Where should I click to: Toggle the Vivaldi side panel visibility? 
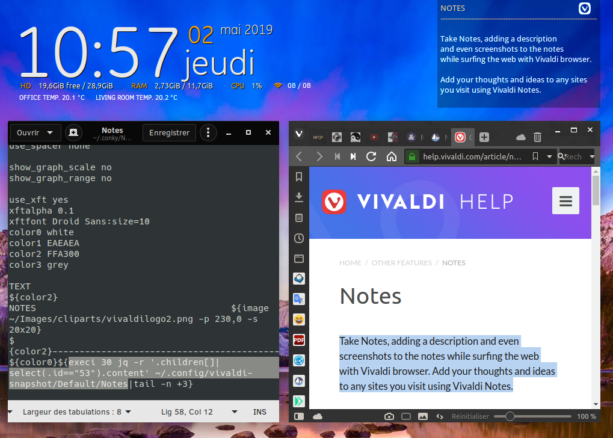click(x=299, y=416)
